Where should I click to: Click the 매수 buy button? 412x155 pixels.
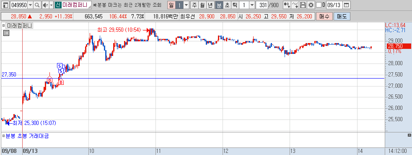click(x=324, y=16)
